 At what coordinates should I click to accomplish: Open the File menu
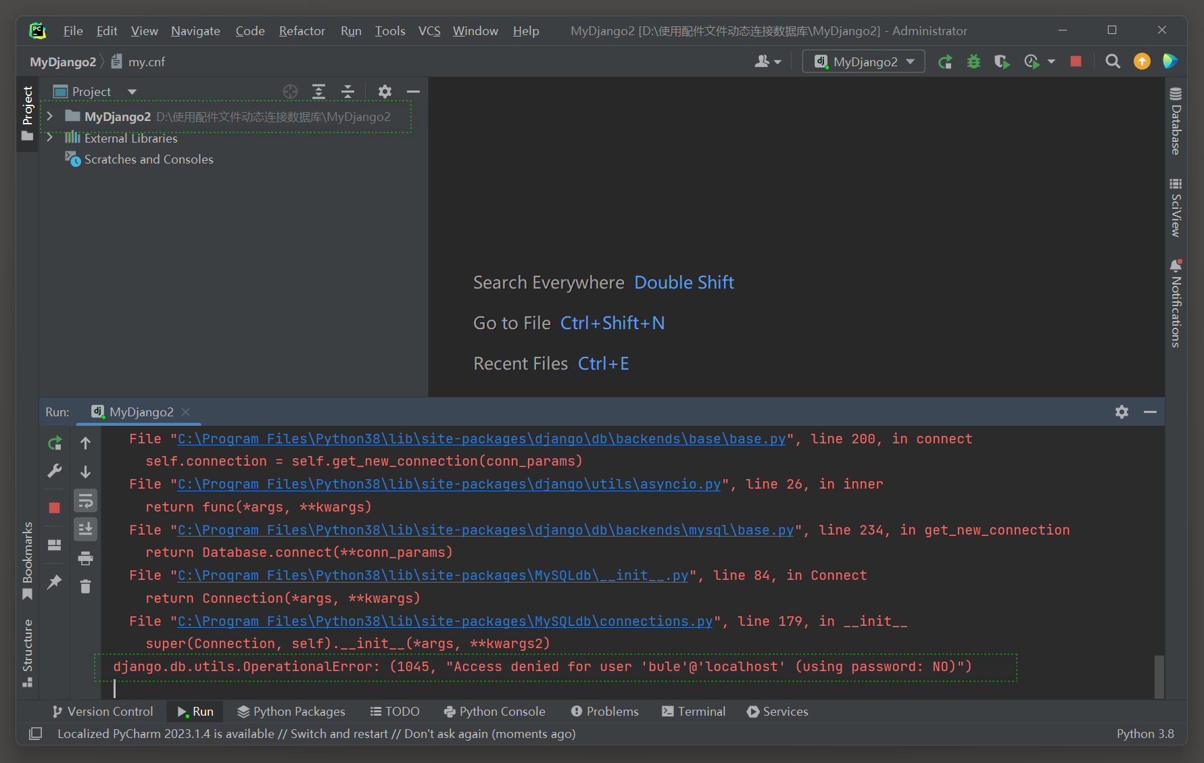tap(73, 31)
